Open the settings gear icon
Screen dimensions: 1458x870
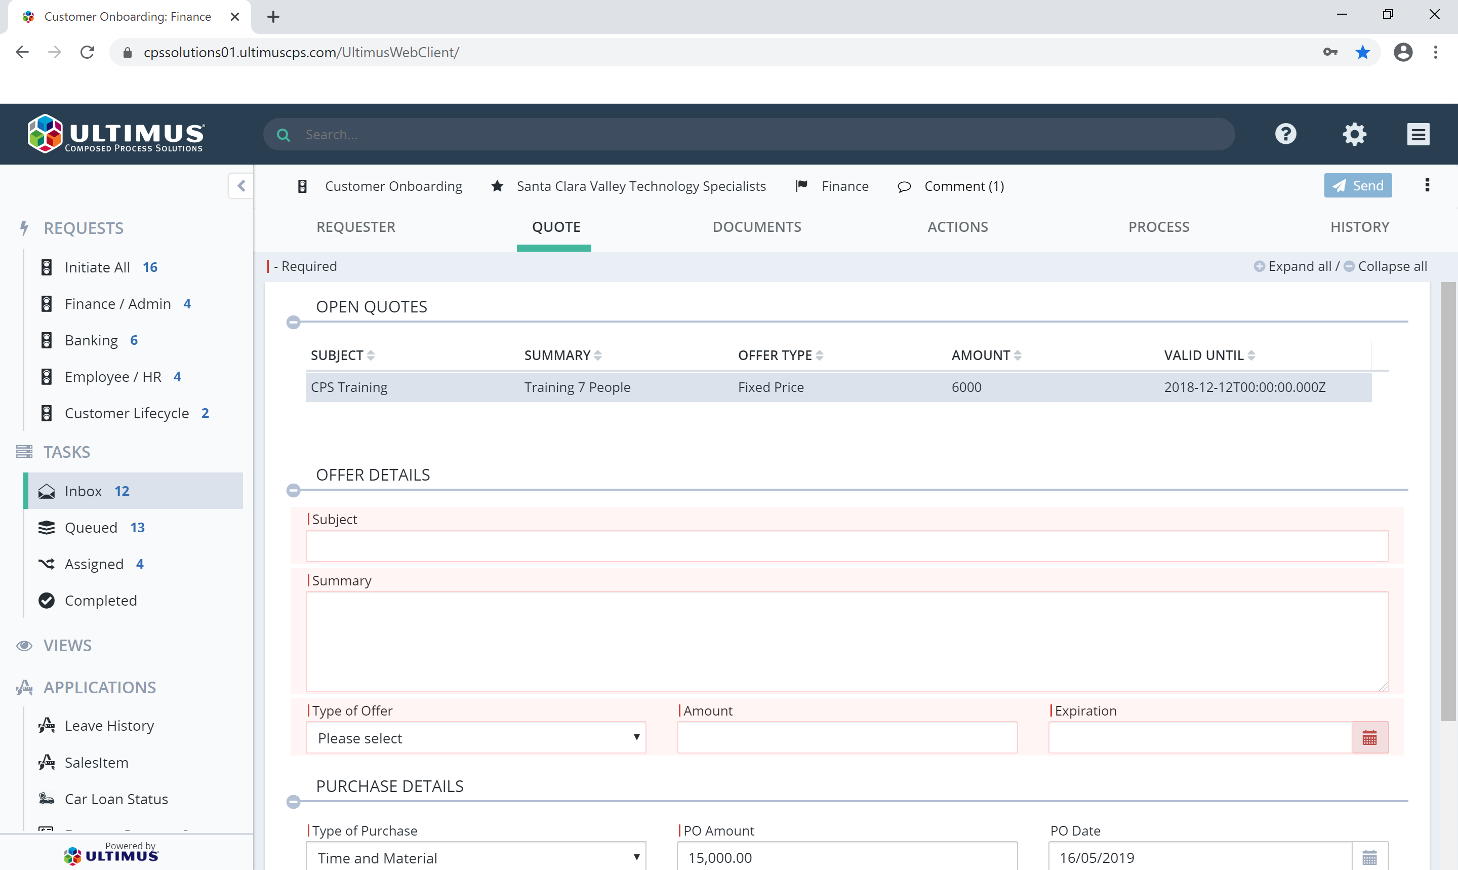[x=1354, y=134]
